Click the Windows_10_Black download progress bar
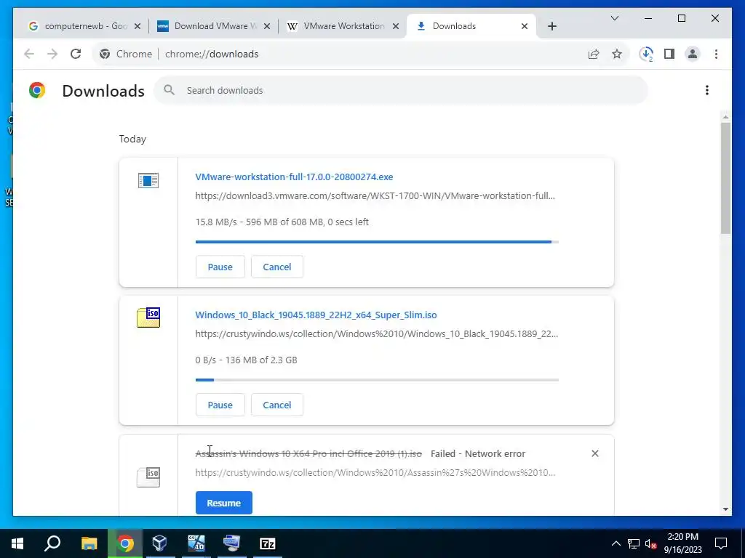The image size is (745, 558). click(377, 380)
